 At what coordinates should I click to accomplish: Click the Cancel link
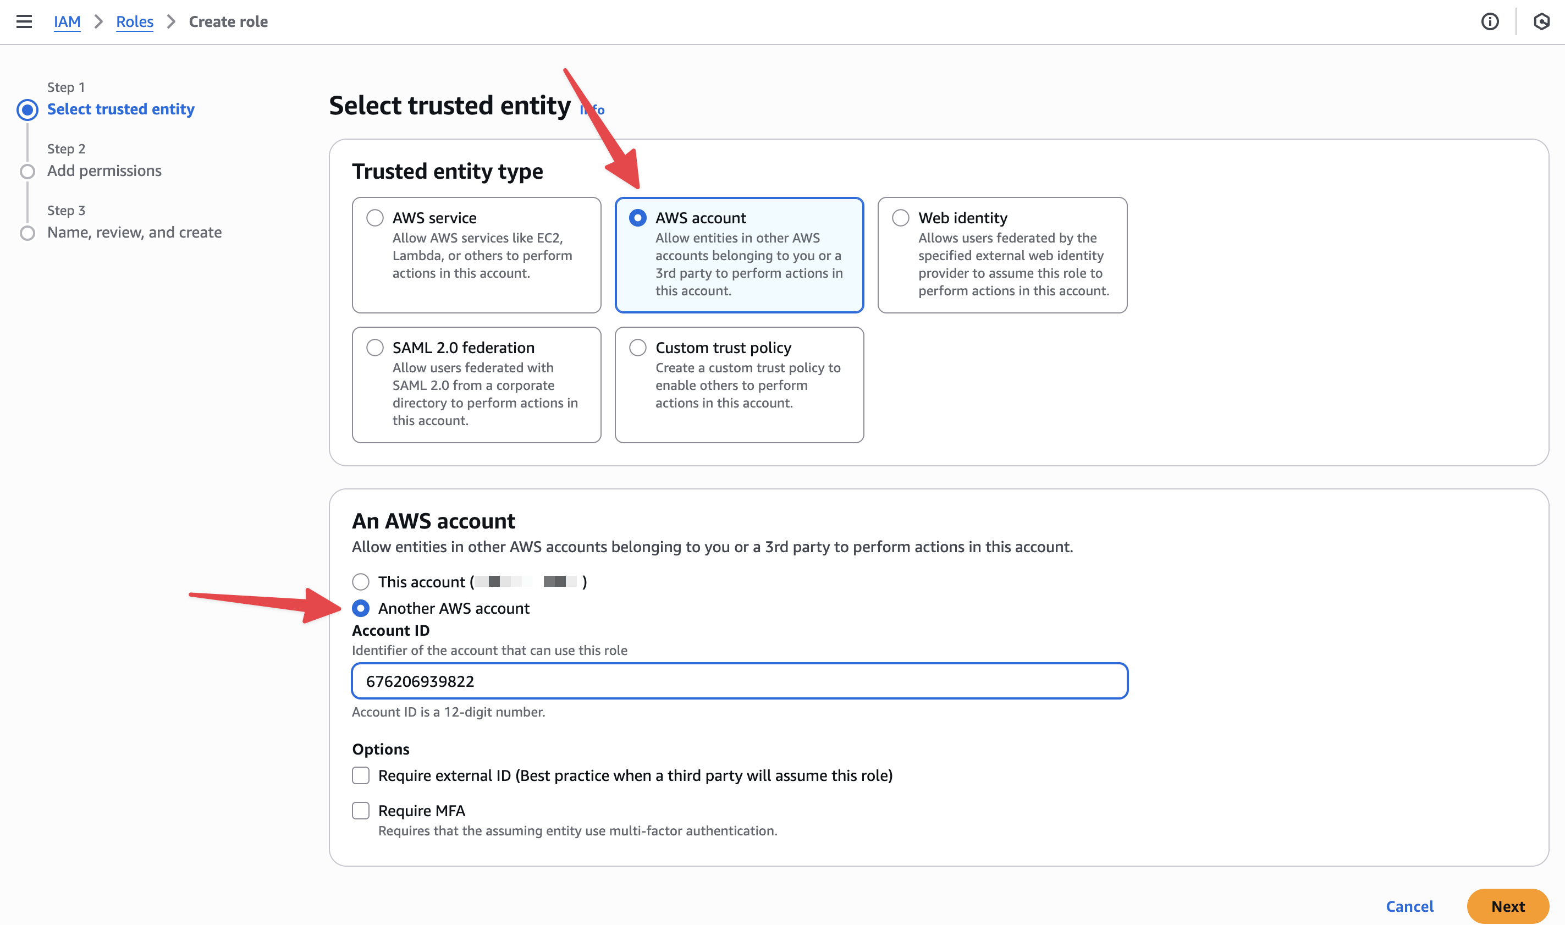coord(1409,906)
